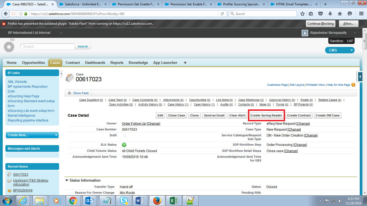Open the Pocket icon in Firefox toolbar
The height and width of the screenshot is (206, 367).
321,14
